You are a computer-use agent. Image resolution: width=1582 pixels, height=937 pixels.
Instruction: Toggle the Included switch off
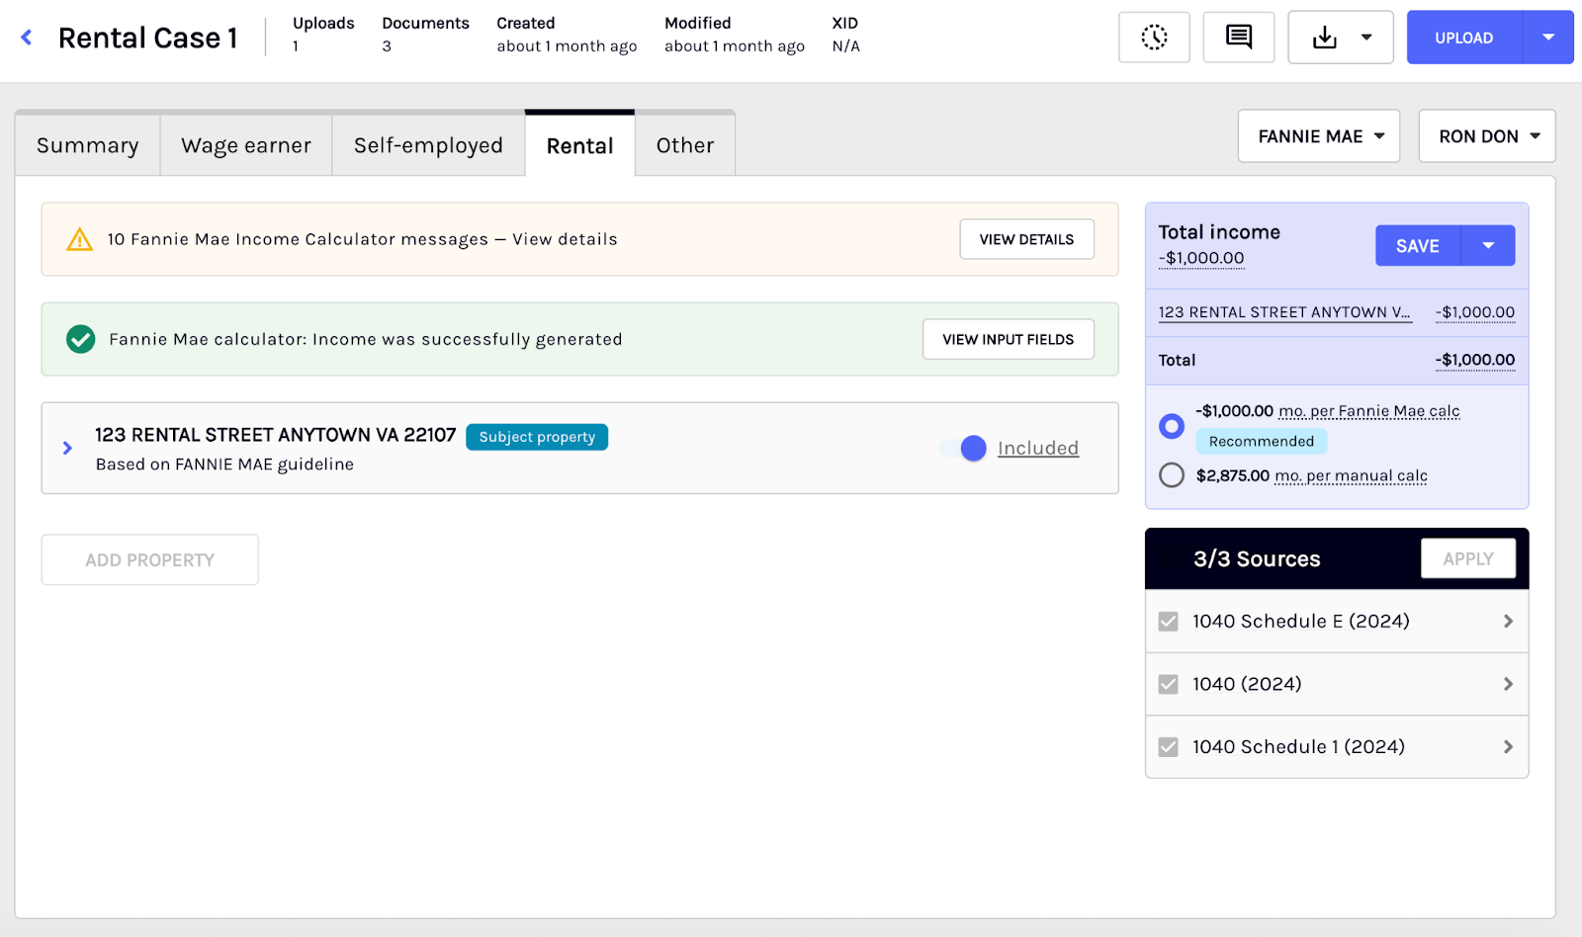click(x=964, y=448)
